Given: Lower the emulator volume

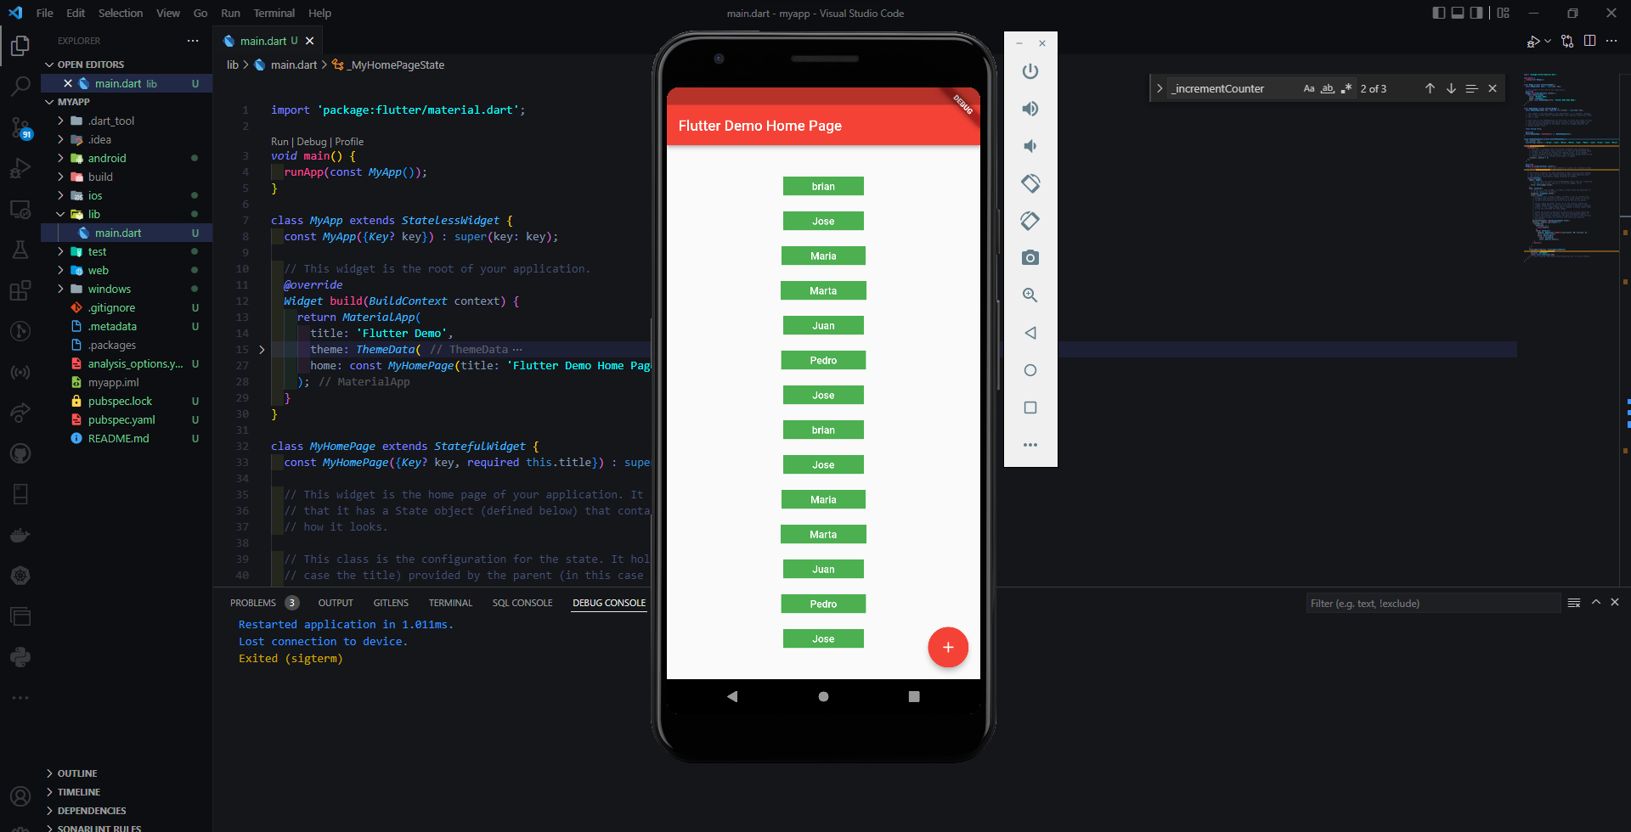Looking at the screenshot, I should coord(1030,146).
